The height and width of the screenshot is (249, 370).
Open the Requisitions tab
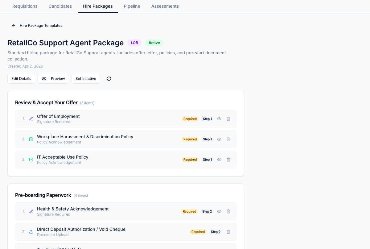coord(25,6)
